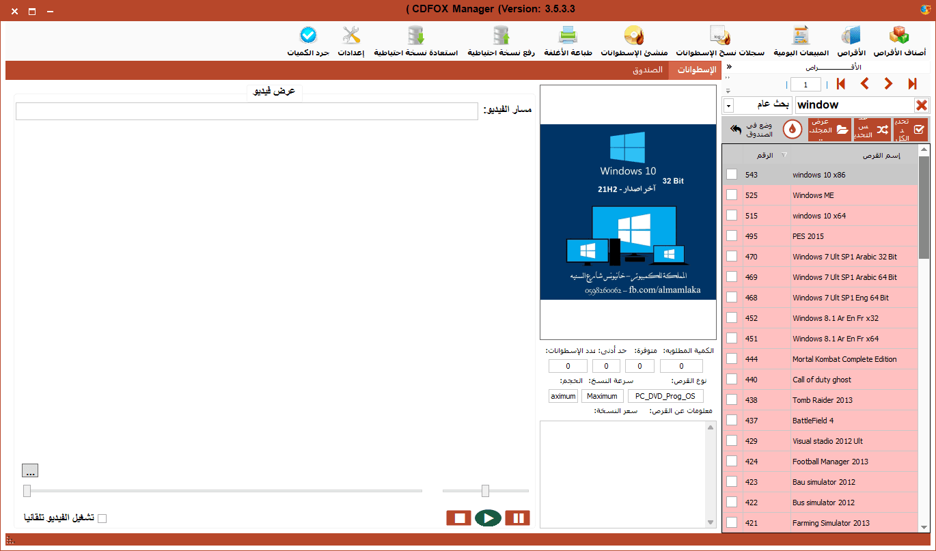Open settings (إعدادات) tools icon
The height and width of the screenshot is (551, 936).
pyautogui.click(x=352, y=41)
